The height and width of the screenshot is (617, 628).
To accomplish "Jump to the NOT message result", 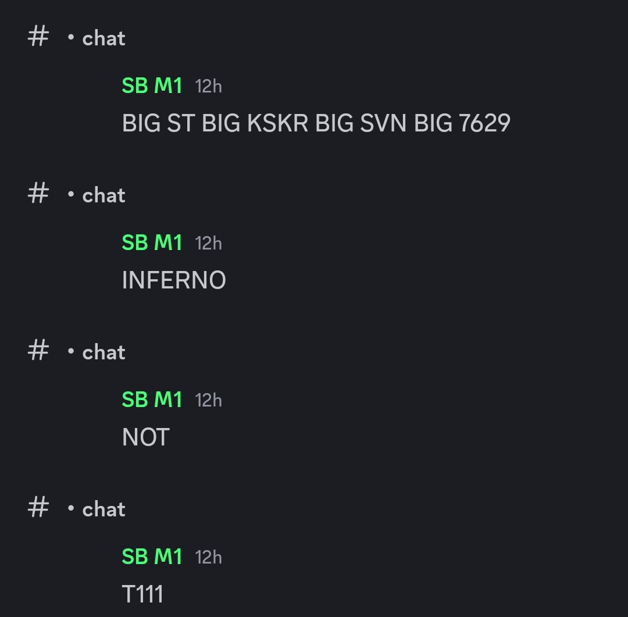I will tap(146, 437).
